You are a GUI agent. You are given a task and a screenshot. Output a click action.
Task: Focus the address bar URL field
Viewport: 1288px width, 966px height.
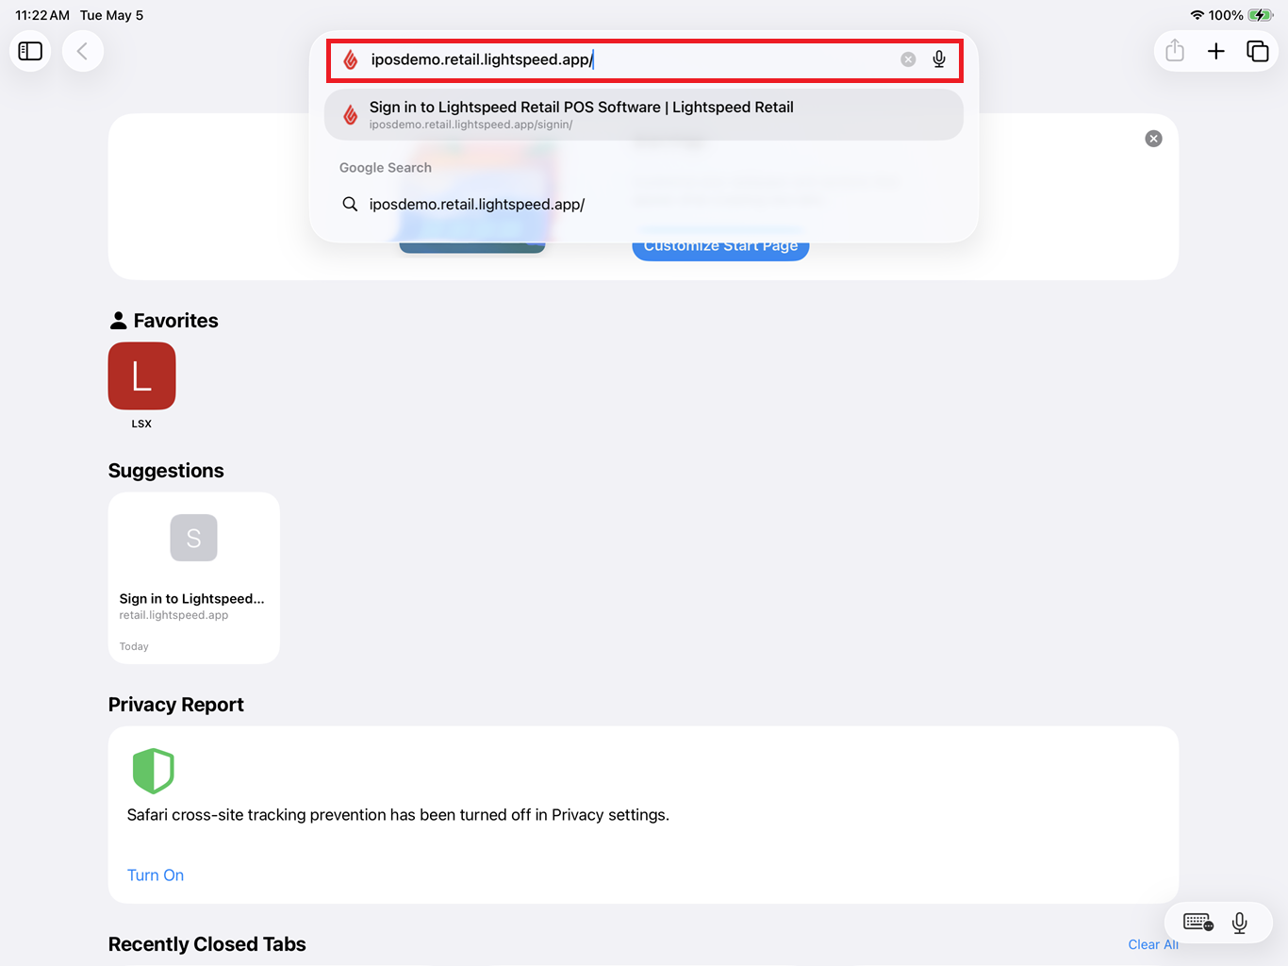click(645, 59)
